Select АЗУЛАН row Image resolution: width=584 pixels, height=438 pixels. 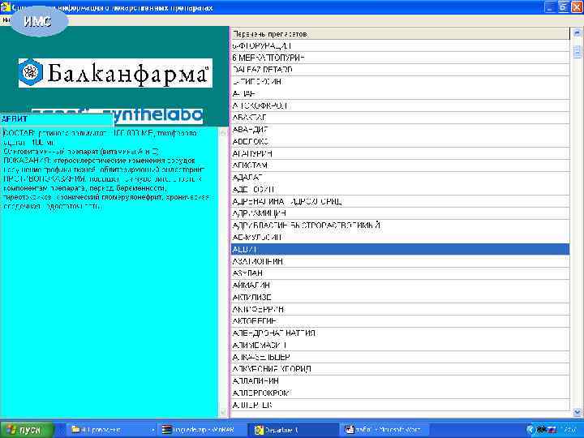coord(400,273)
